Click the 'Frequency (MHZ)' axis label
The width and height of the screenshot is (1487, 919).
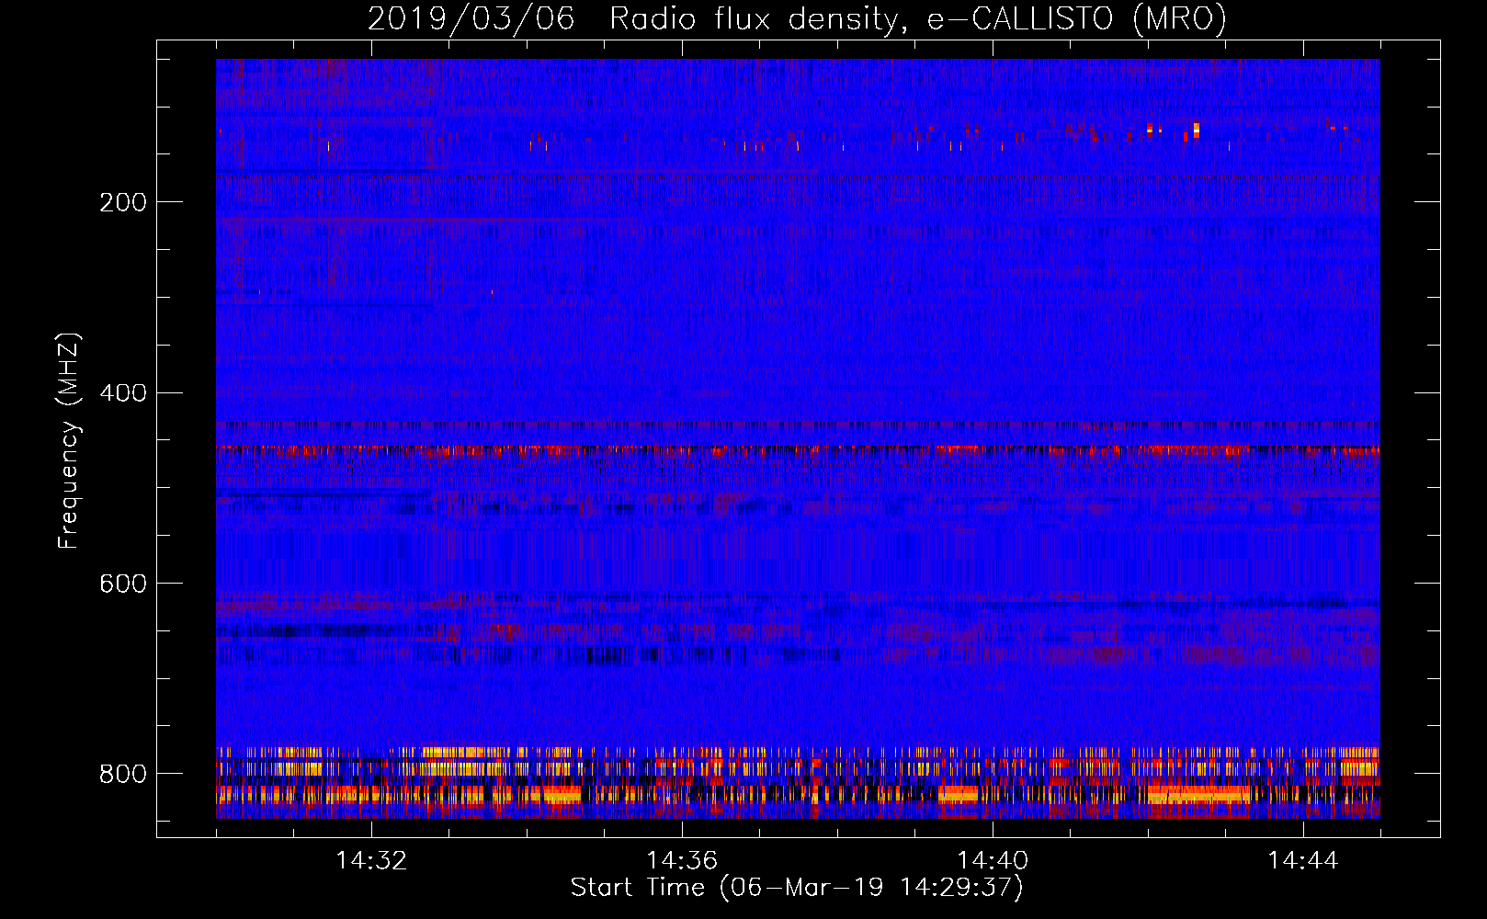tap(69, 441)
